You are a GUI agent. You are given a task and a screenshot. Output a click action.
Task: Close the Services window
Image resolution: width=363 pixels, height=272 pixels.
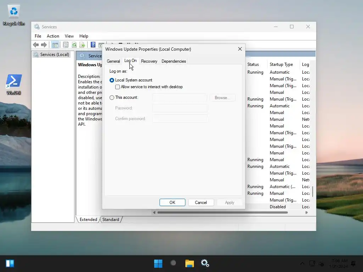pyautogui.click(x=308, y=27)
